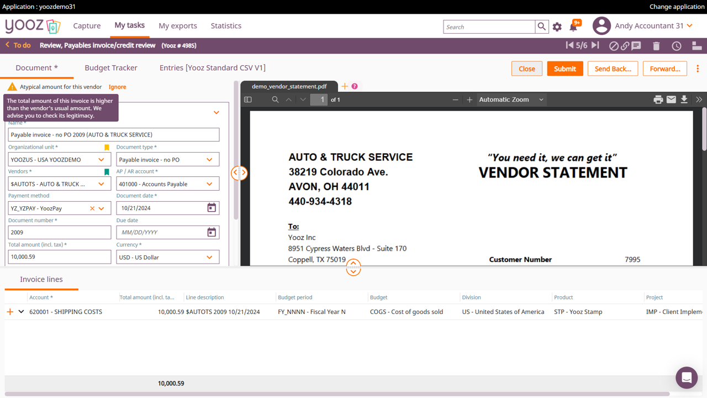This screenshot has width=707, height=398.
Task: Click the link attachment icon
Action: coord(625,46)
